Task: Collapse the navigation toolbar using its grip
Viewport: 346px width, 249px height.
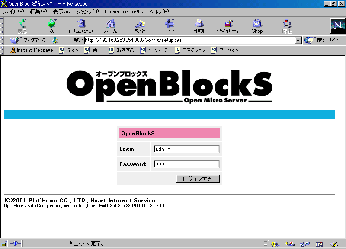Action: click(x=2, y=26)
